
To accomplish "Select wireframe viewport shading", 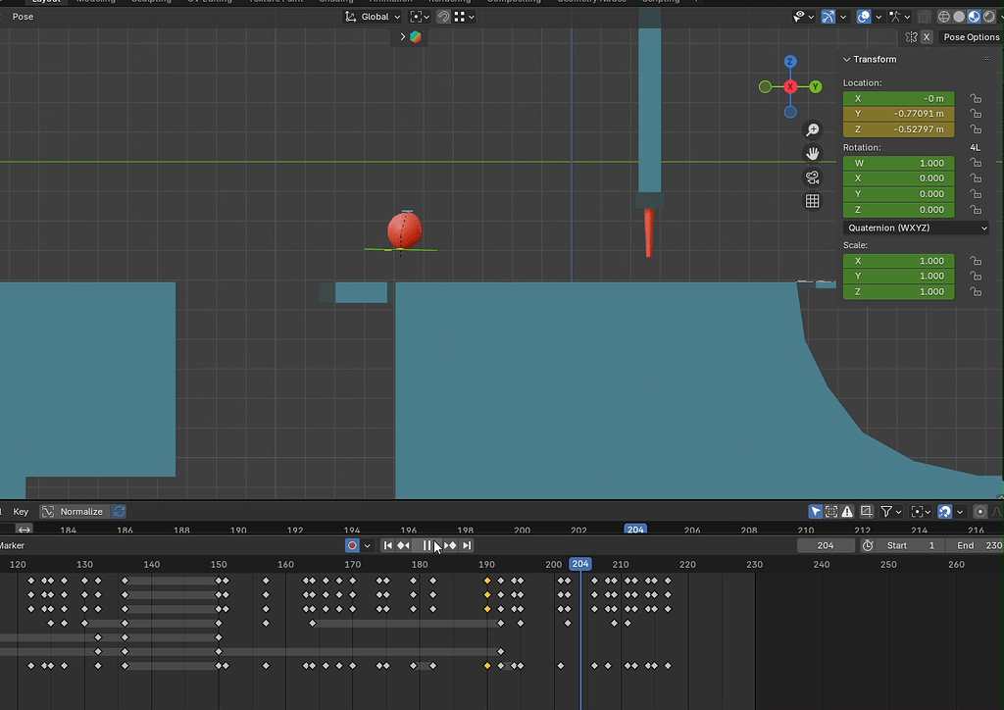I will (x=944, y=17).
